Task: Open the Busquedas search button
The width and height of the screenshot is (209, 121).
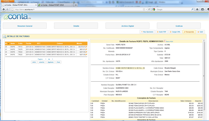Action: pos(189,32)
